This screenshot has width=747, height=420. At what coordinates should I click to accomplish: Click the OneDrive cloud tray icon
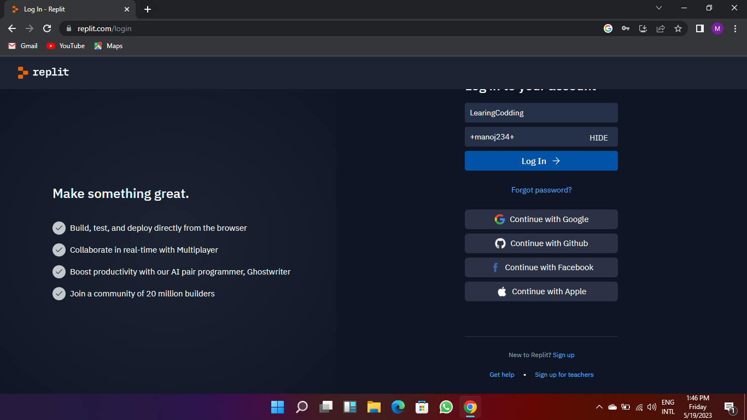pos(612,407)
